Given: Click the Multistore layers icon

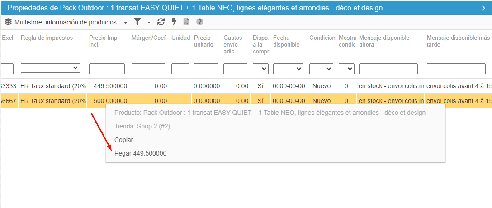Looking at the screenshot, I should click(8, 22).
